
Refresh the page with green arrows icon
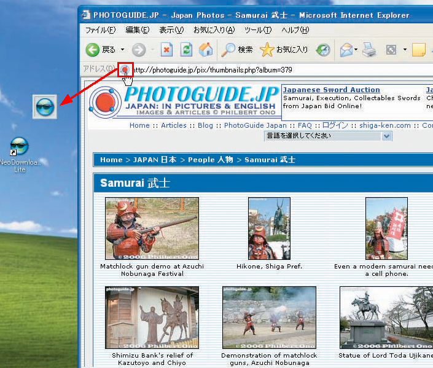[186, 50]
